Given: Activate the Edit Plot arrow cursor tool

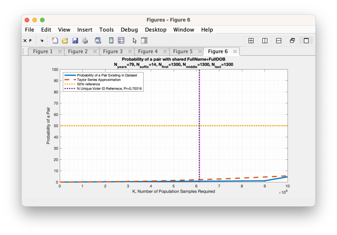Looking at the screenshot, I should (x=135, y=41).
